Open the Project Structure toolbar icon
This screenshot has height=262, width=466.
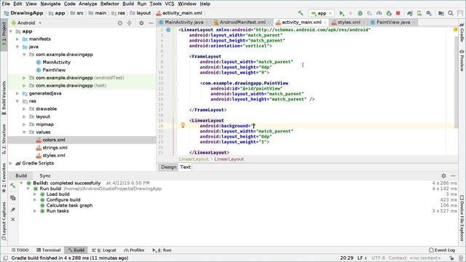[x=441, y=13]
